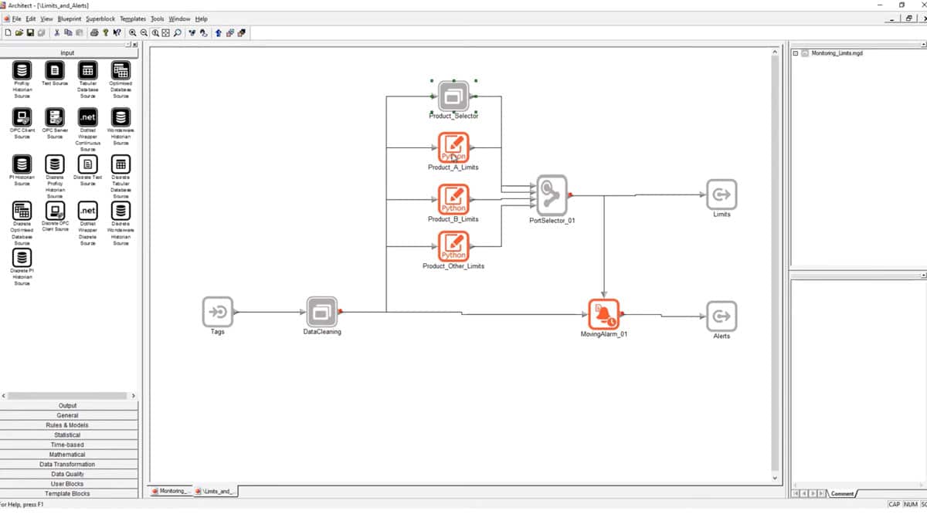Open the Tools menu
927x521 pixels.
pos(158,19)
